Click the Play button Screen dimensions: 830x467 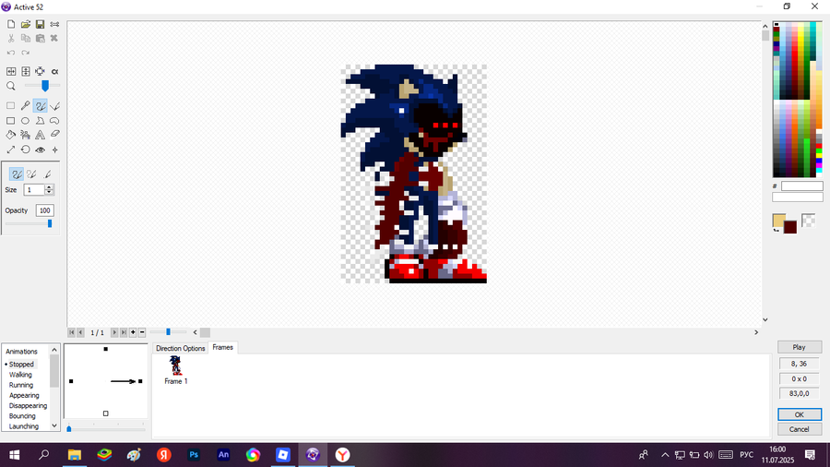click(x=800, y=347)
